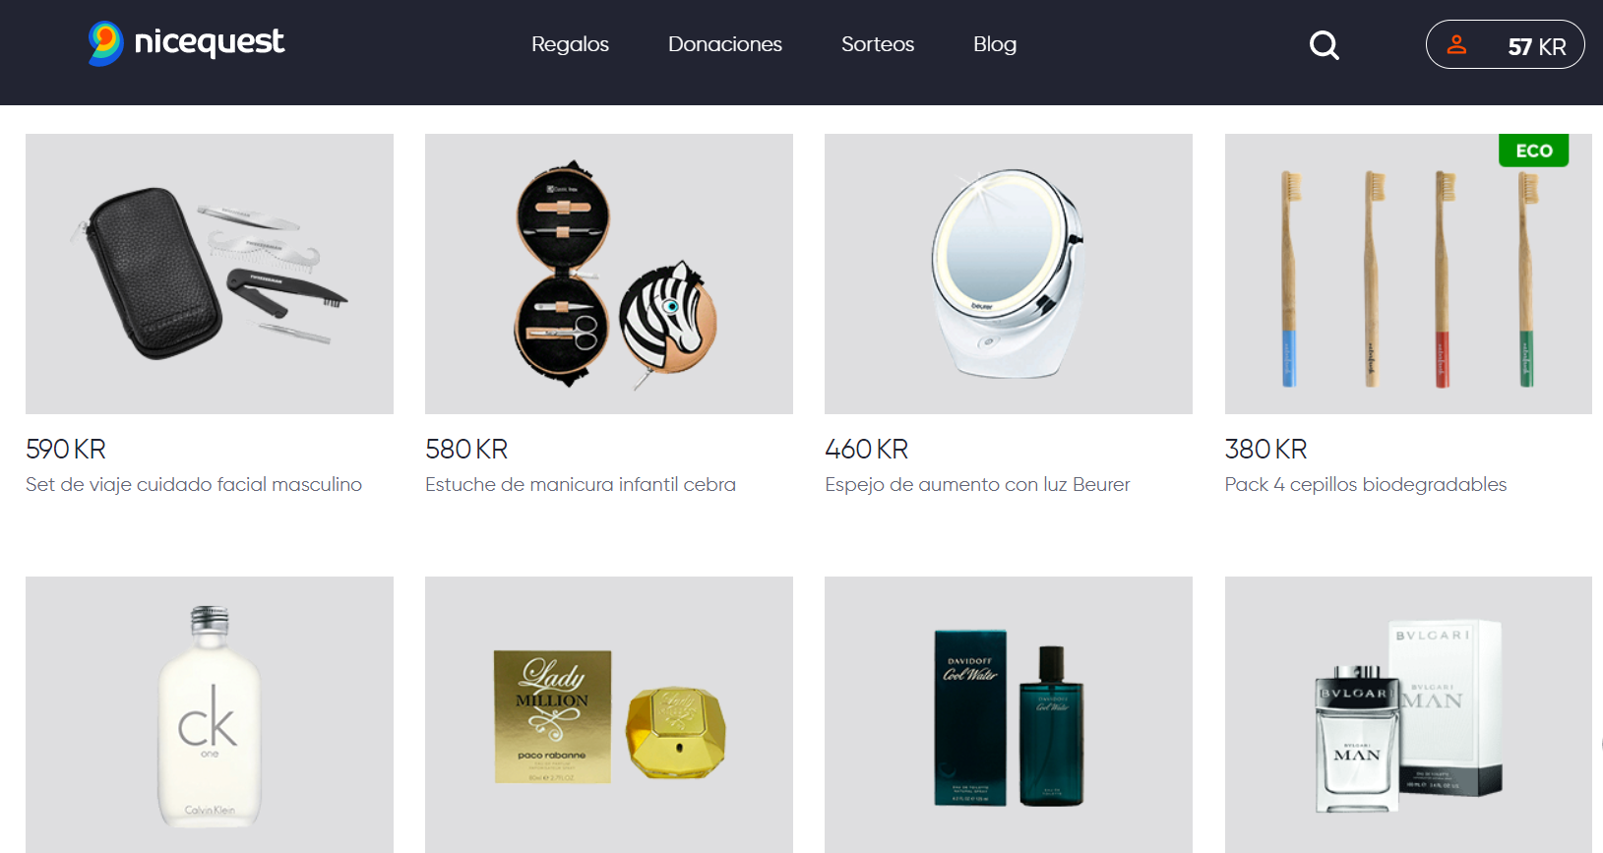1603x853 pixels.
Task: Open the Sorteos page
Action: pos(878,44)
